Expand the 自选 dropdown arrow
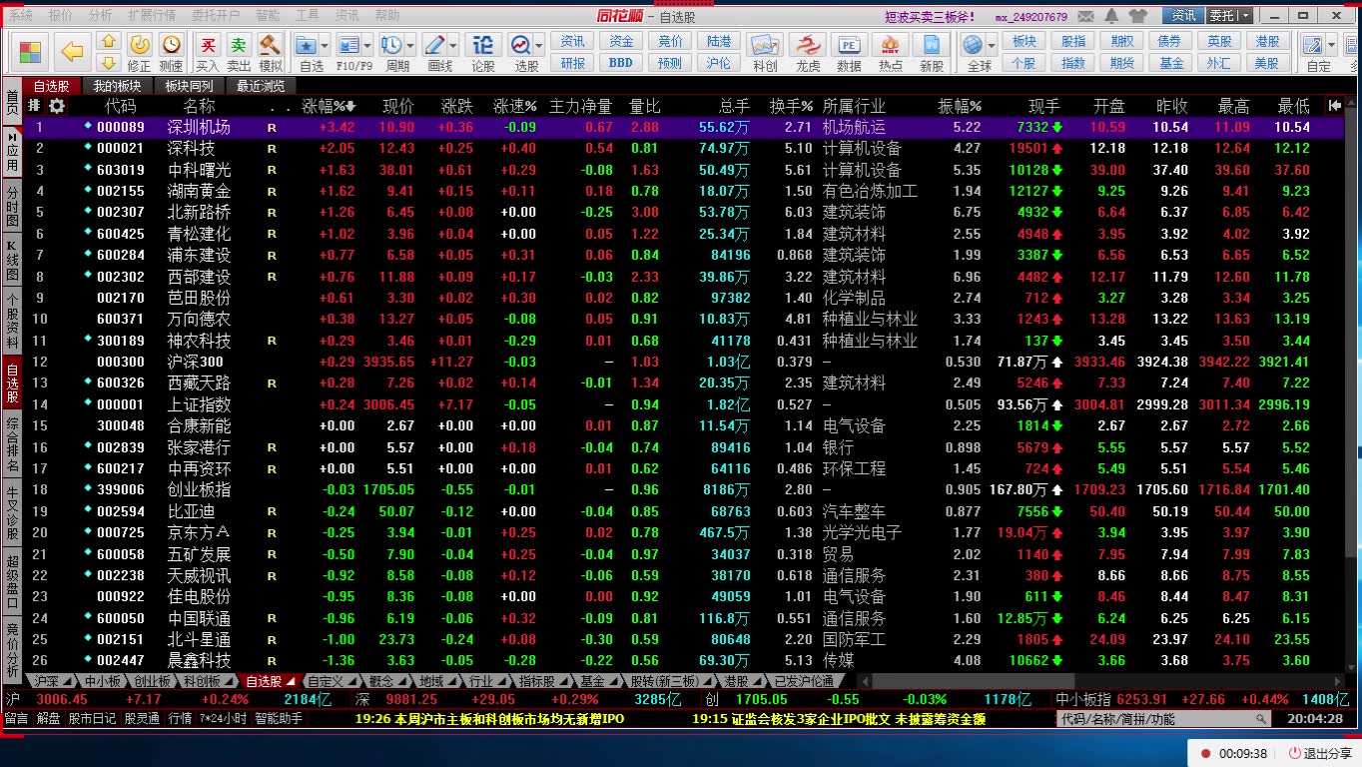 point(326,46)
